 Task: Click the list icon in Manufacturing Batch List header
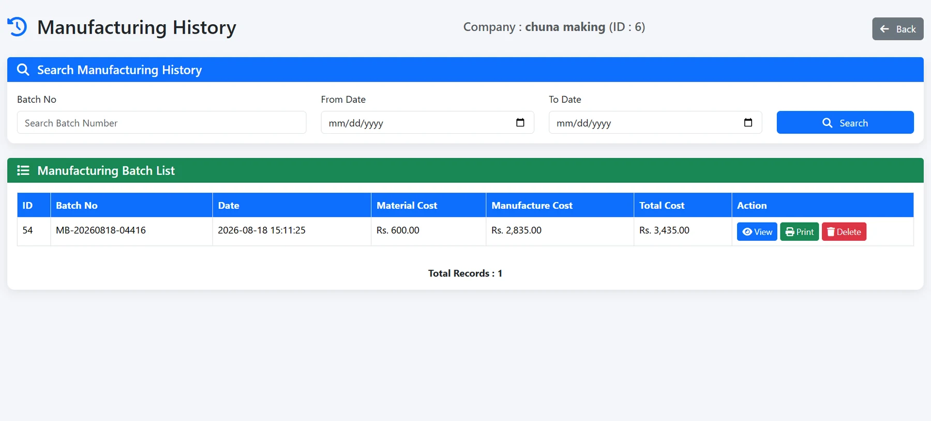23,170
